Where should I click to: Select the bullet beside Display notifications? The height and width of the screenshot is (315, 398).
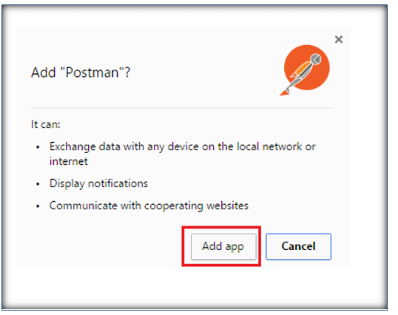[38, 184]
